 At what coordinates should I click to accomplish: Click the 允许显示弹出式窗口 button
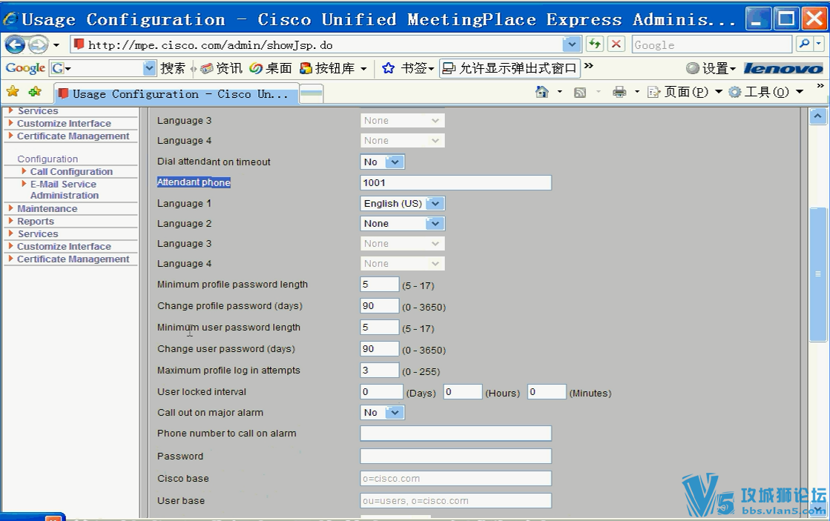point(510,68)
